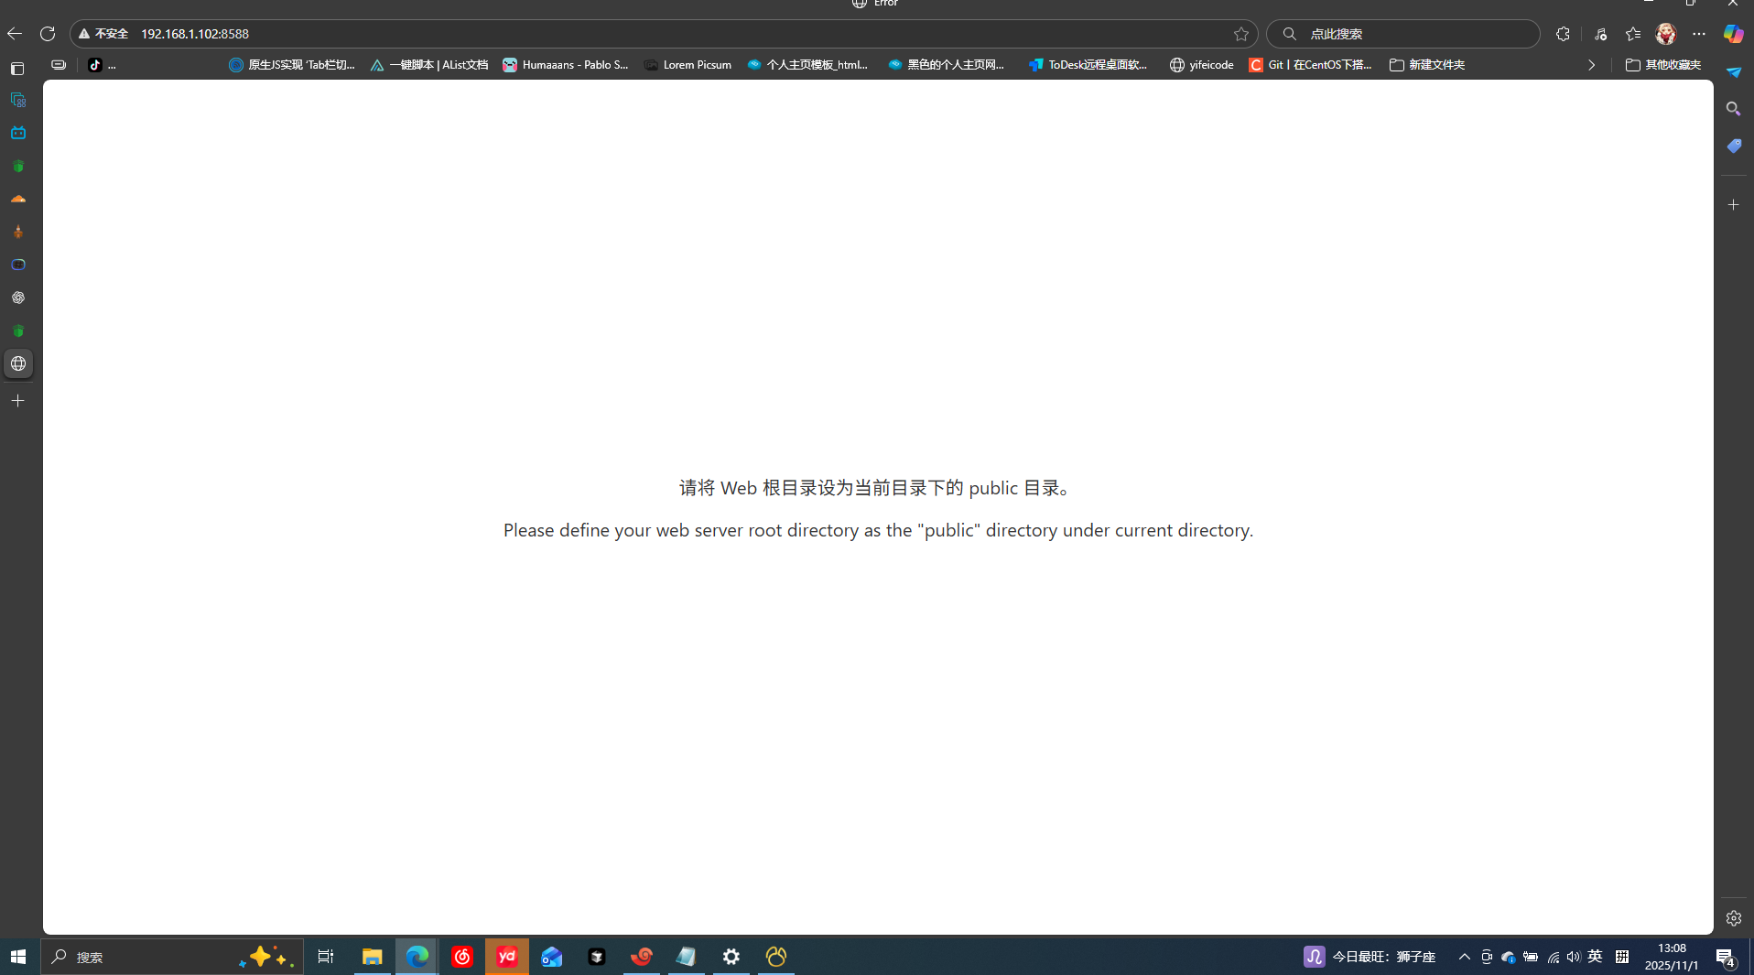Screen dimensions: 1754x975
Task: Open the favorites hub star-list icon
Action: (1633, 34)
